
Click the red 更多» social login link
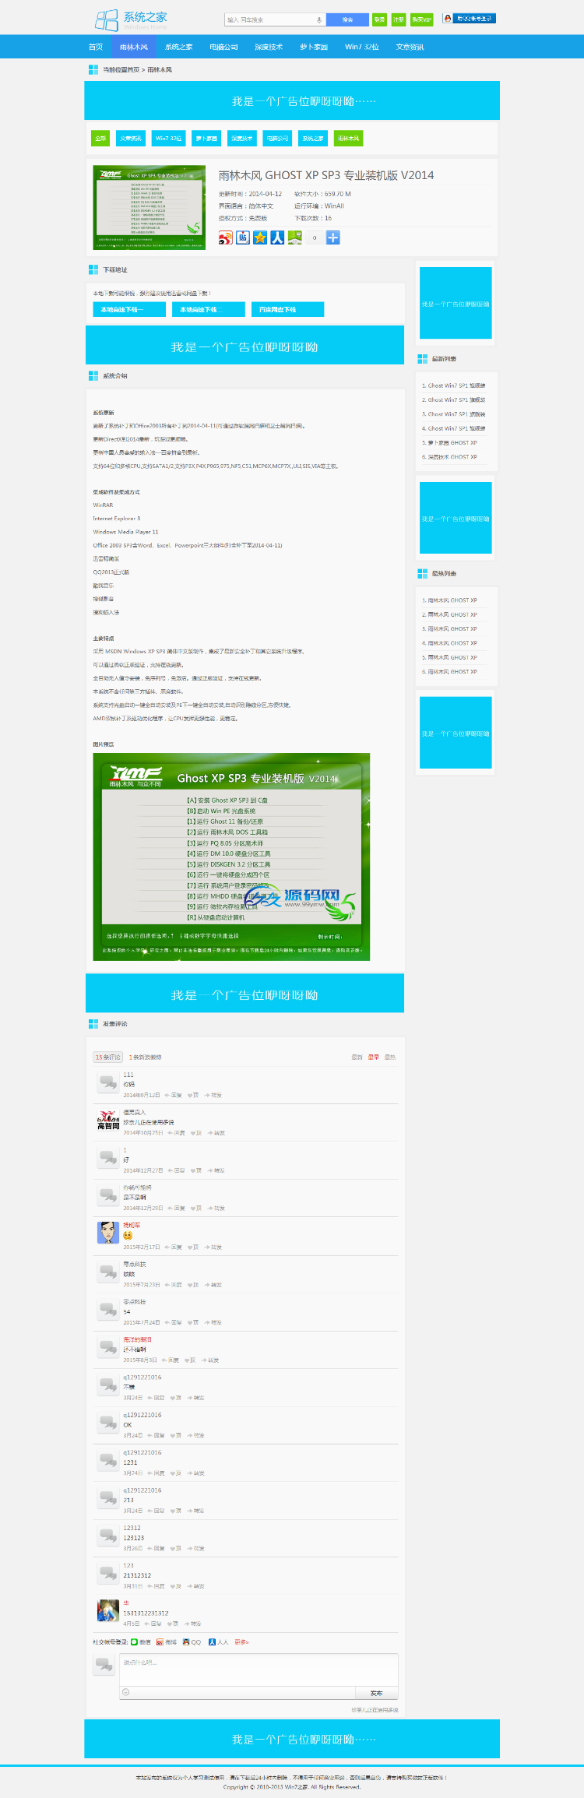(241, 1641)
